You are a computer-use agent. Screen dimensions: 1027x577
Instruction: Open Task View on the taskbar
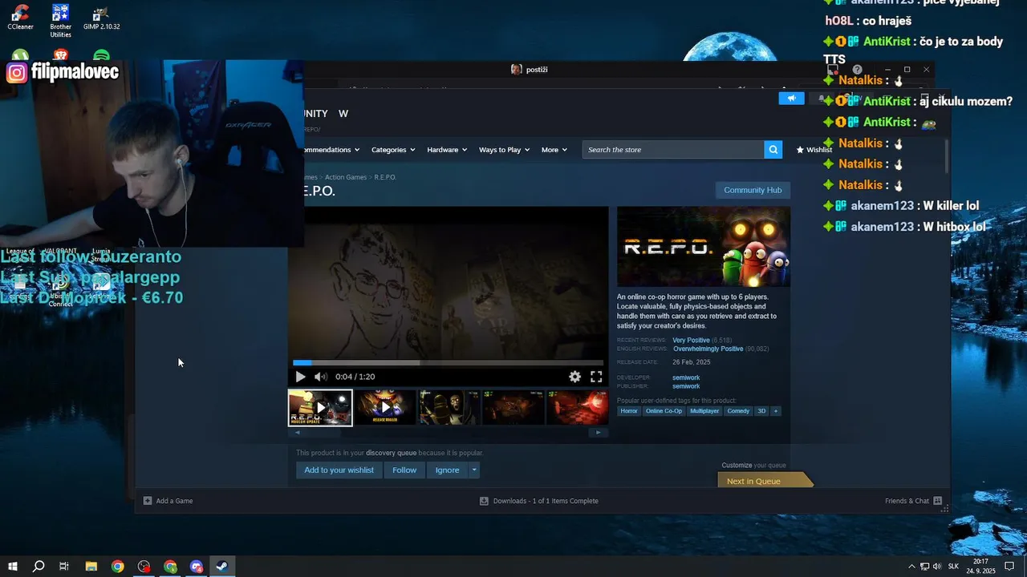(x=64, y=567)
